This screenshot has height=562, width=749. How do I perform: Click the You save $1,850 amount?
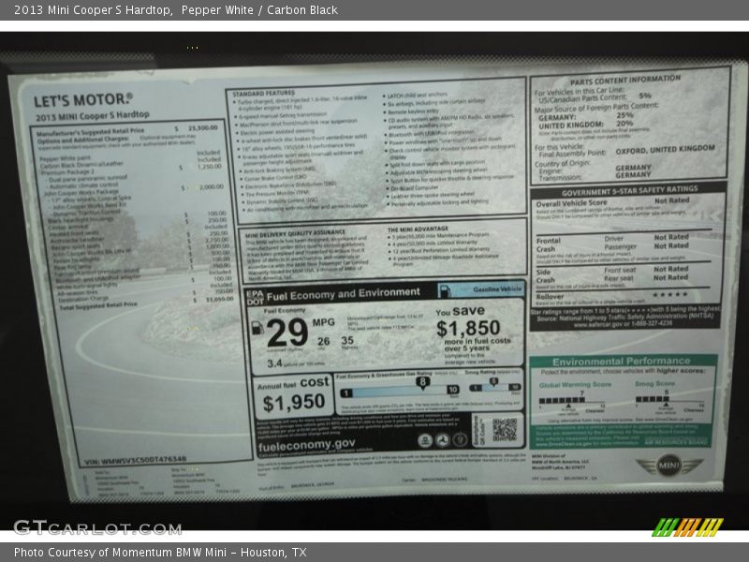(467, 329)
